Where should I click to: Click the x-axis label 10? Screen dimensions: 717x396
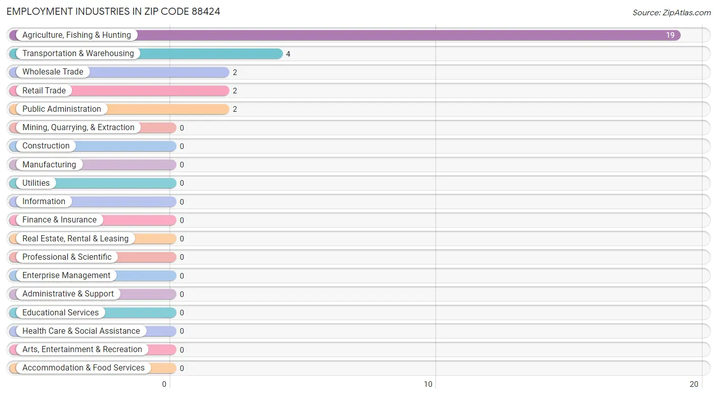[428, 384]
